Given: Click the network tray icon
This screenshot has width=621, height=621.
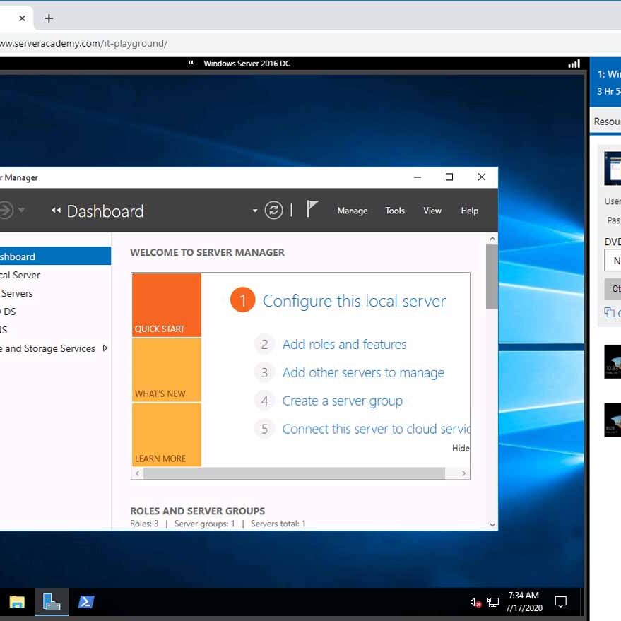Looking at the screenshot, I should click(x=493, y=603).
